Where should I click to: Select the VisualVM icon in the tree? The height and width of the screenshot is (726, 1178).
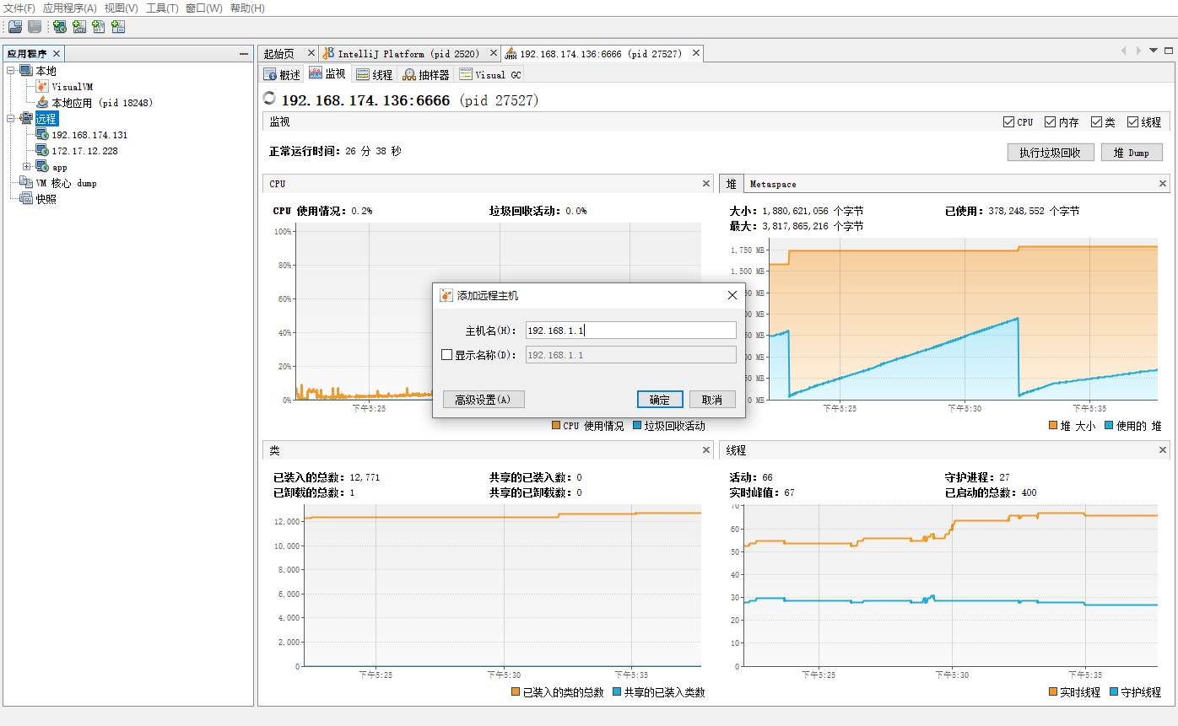[43, 86]
